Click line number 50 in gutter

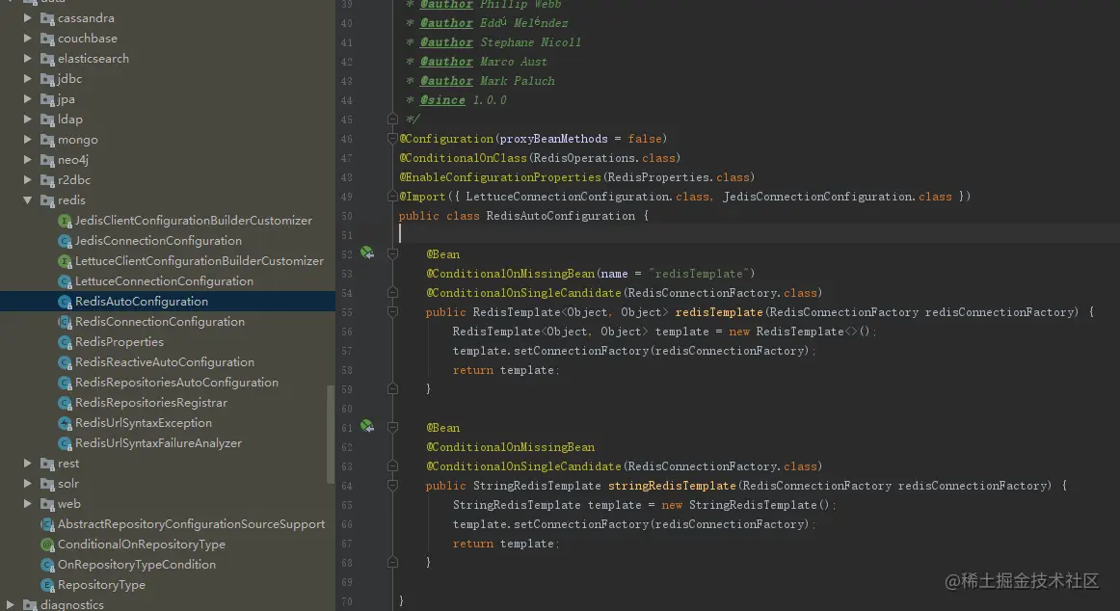(x=347, y=216)
